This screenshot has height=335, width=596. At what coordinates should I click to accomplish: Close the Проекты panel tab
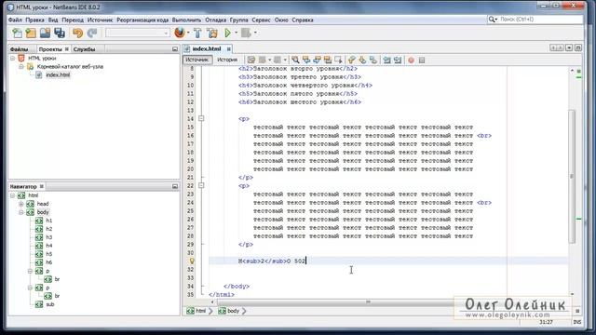pyautogui.click(x=67, y=49)
